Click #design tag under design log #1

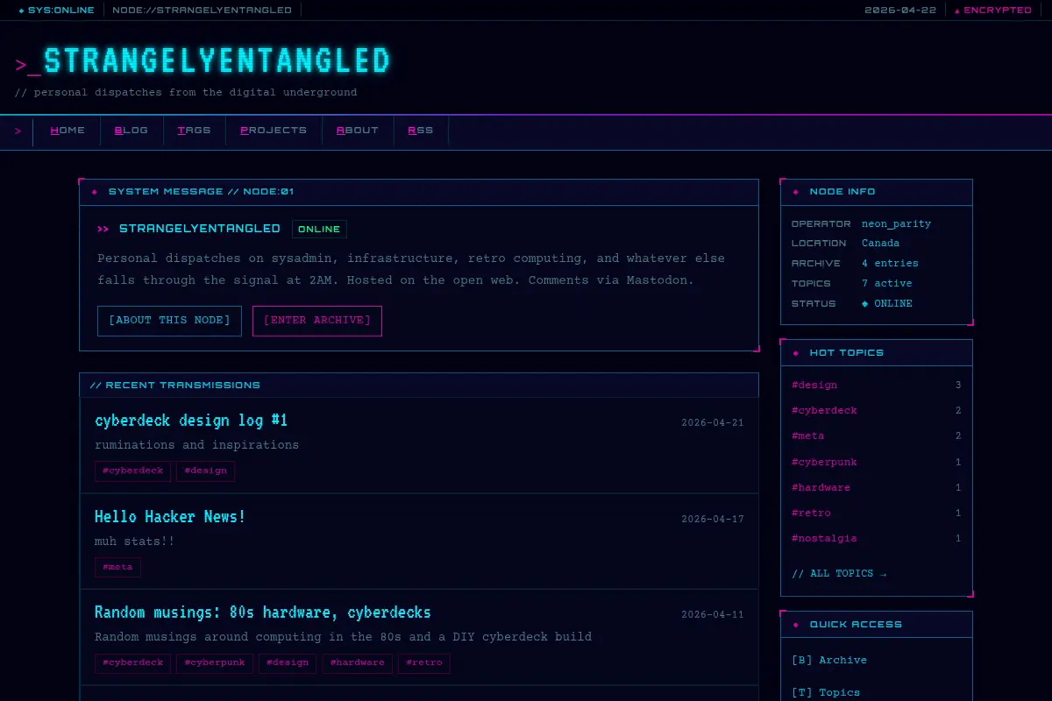click(x=205, y=471)
